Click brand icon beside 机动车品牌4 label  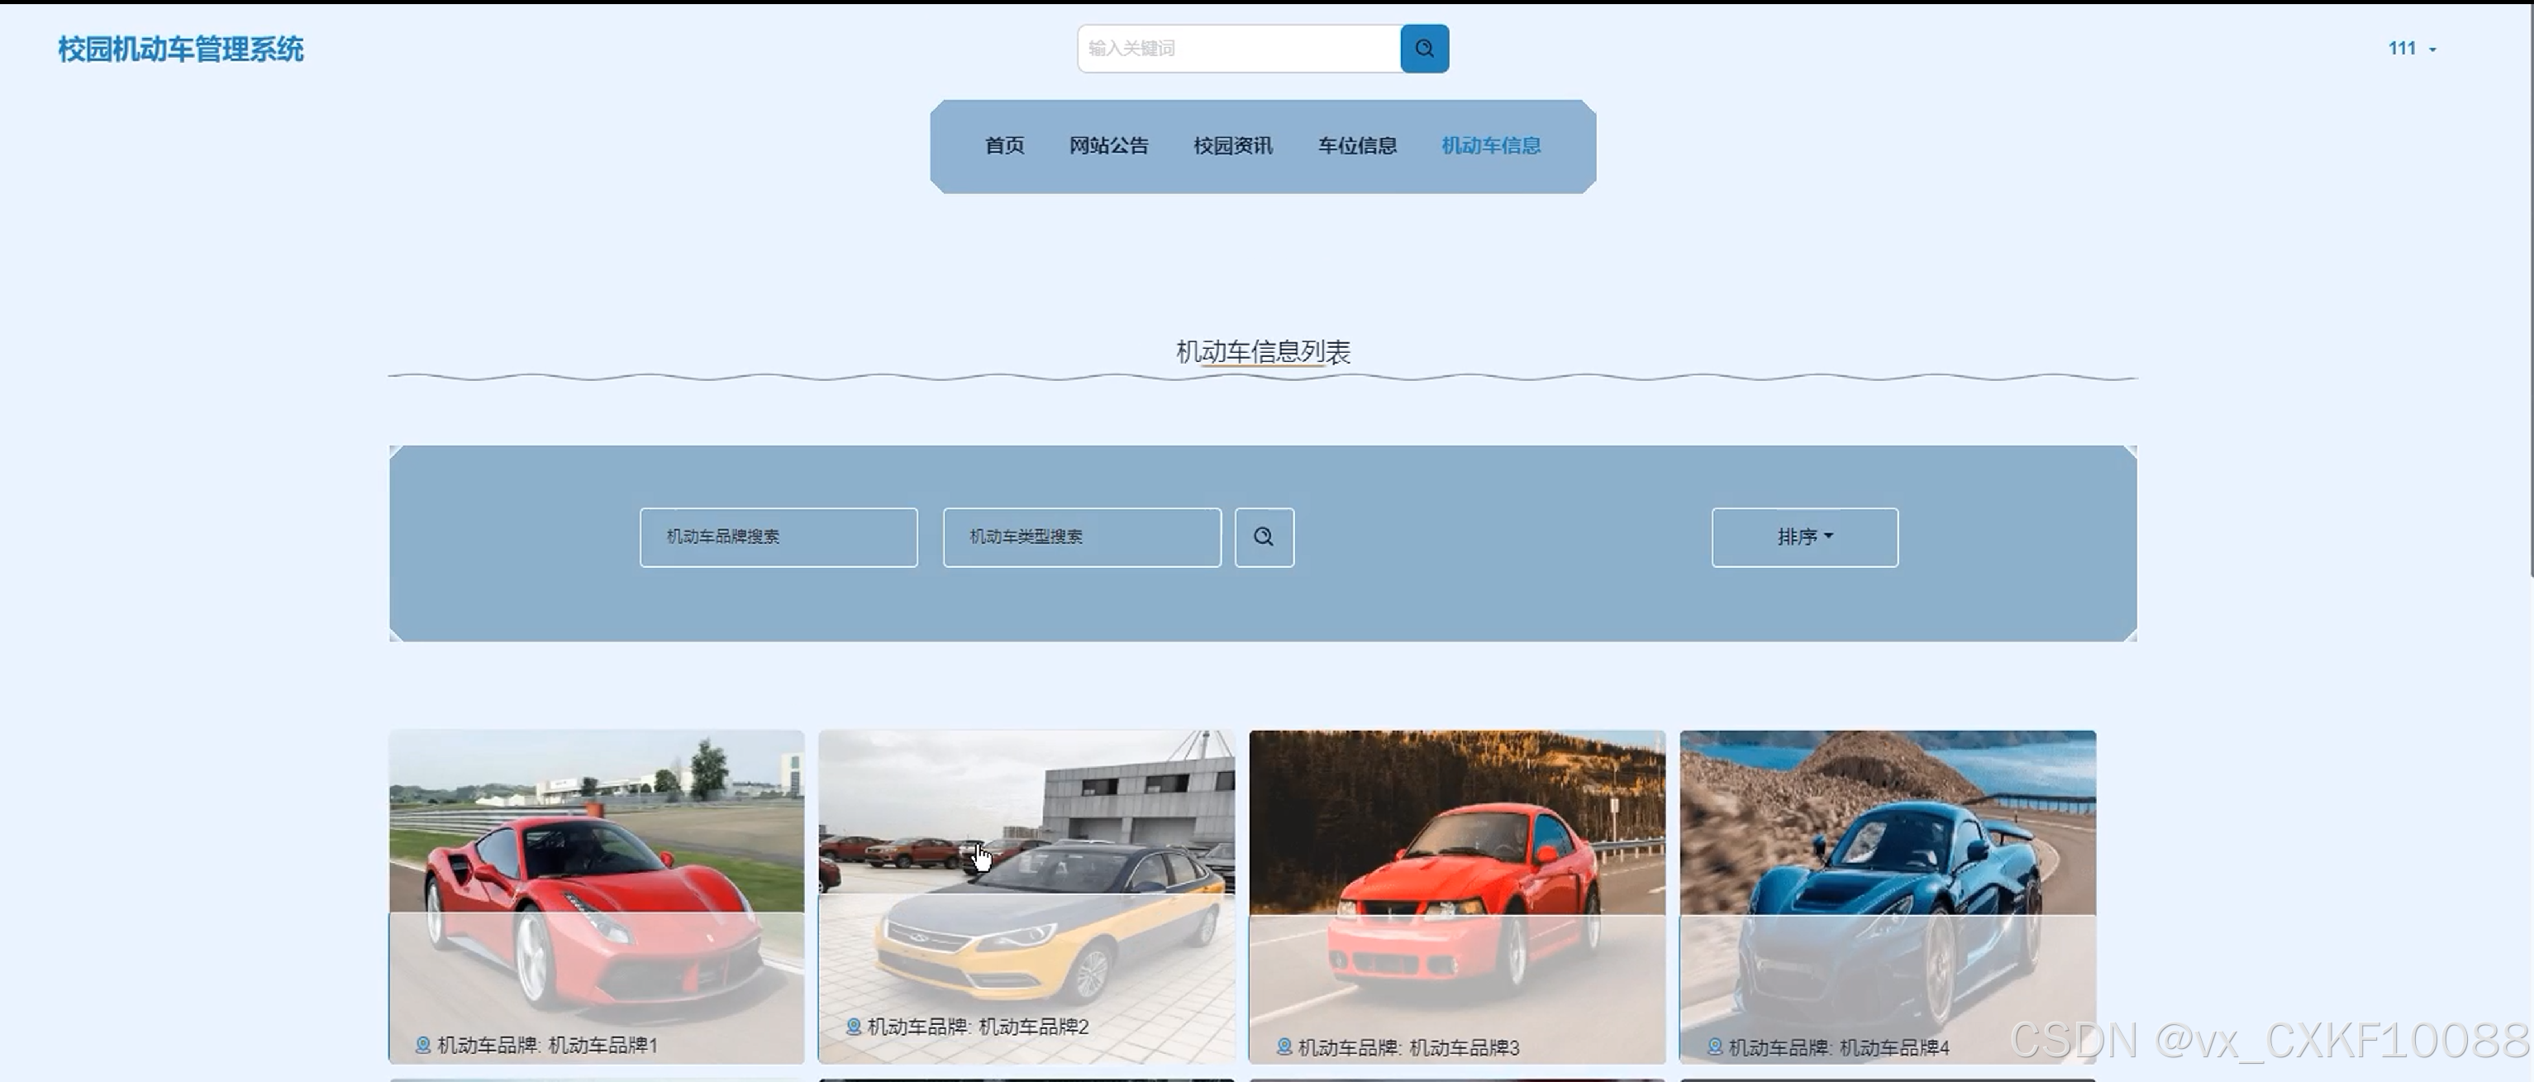coord(1715,1046)
